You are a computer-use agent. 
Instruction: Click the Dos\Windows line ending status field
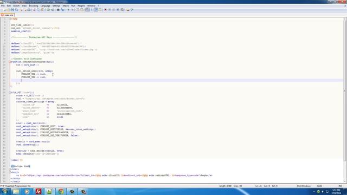pyautogui.click(x=304, y=186)
